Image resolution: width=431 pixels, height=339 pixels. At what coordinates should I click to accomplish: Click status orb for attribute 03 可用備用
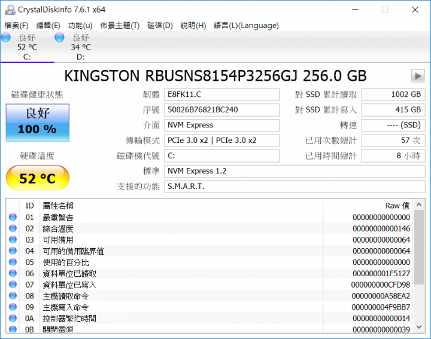point(13,240)
